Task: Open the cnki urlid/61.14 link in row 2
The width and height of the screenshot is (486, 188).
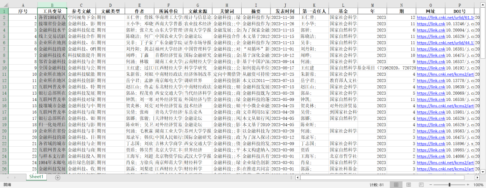Action: point(446,17)
